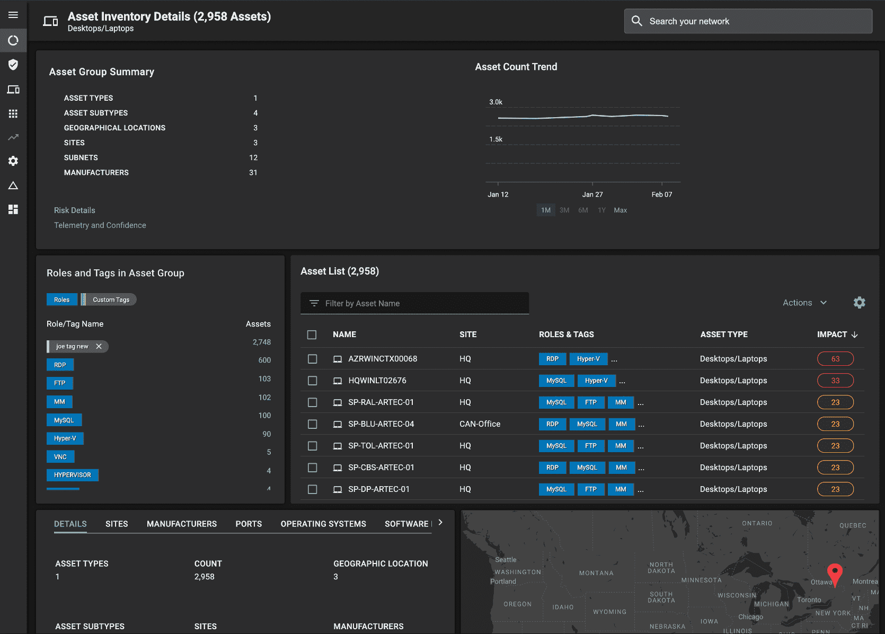Screen dimensions: 885x634
Task: Switch to the MANUFACTURERS tab
Action: [182, 524]
